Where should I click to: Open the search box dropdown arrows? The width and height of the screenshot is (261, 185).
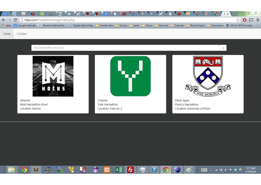(223, 48)
